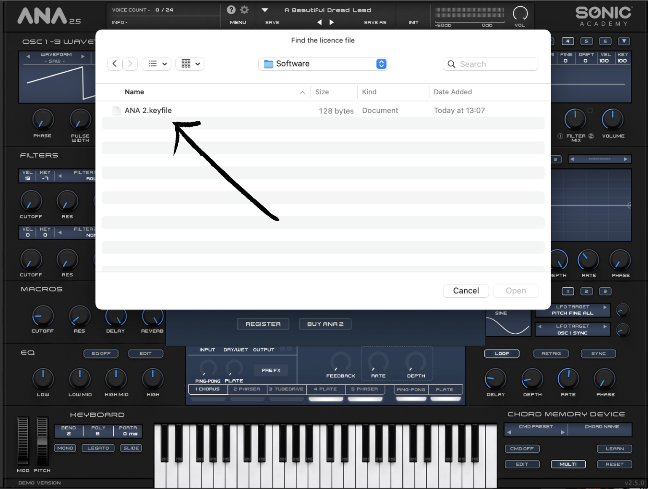This screenshot has height=489, width=648.
Task: Toggle LFO SYNC button
Action: click(598, 353)
